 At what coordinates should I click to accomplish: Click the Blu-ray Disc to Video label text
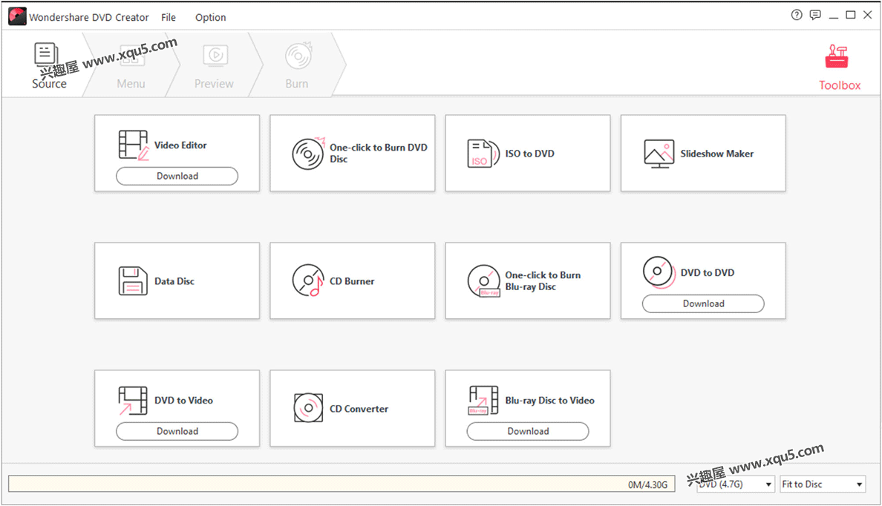click(x=549, y=401)
